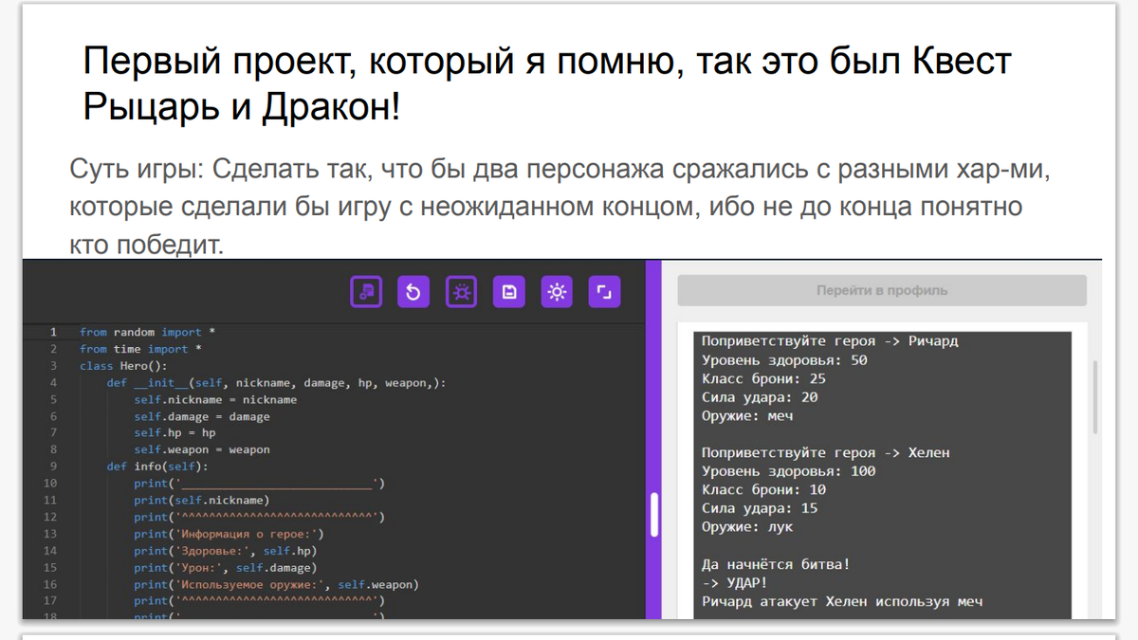Click code line 'class Hero():'
The height and width of the screenshot is (640, 1138).
(123, 366)
